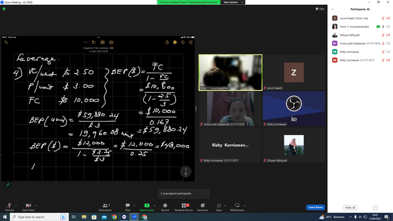
Task: Select Dhiyaa Fathiyyah video tile
Action: 294,145
